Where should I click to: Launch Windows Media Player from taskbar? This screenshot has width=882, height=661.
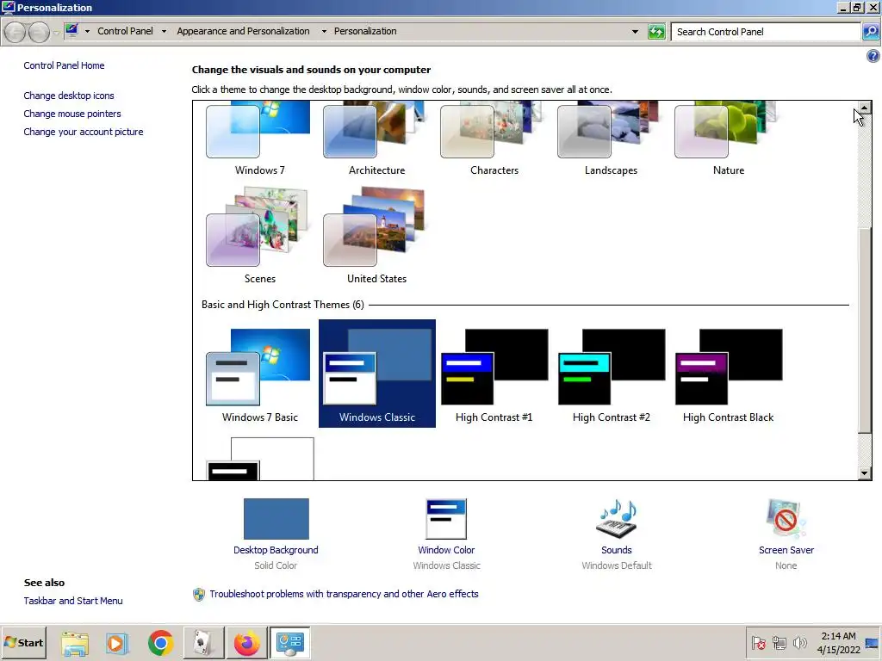(117, 643)
